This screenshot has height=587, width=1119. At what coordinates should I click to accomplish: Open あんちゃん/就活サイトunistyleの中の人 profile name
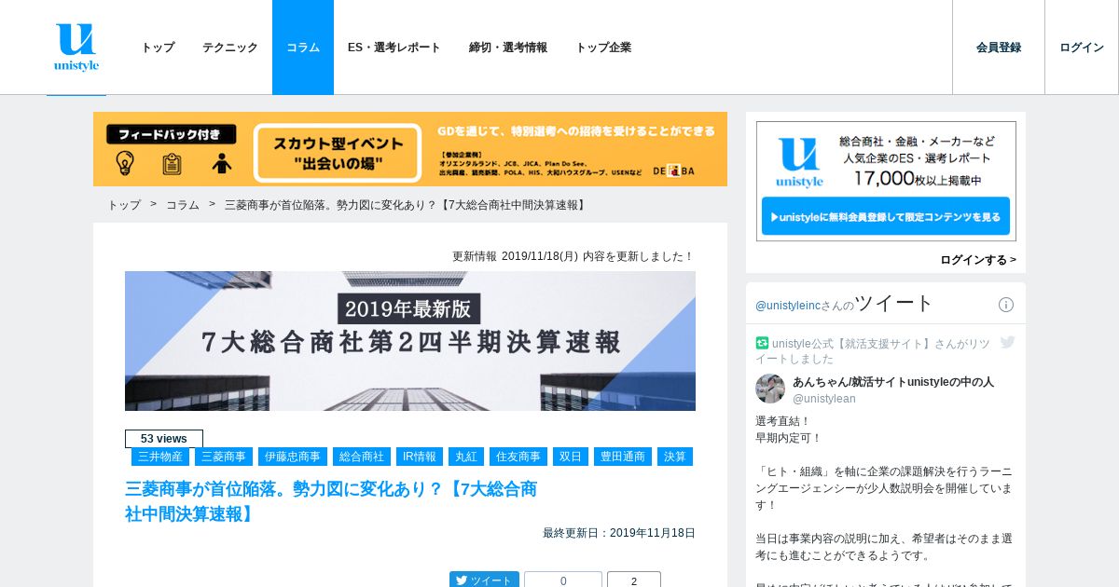pyautogui.click(x=893, y=382)
